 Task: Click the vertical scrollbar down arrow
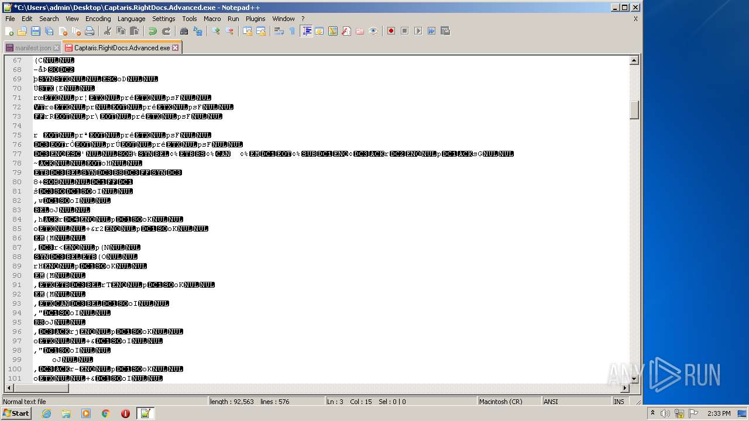[634, 379]
